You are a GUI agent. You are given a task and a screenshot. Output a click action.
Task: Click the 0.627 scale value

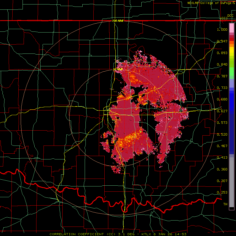click(222, 111)
